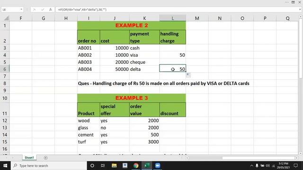Click the 'discount' header cell
The image size is (303, 170).
[172, 110]
